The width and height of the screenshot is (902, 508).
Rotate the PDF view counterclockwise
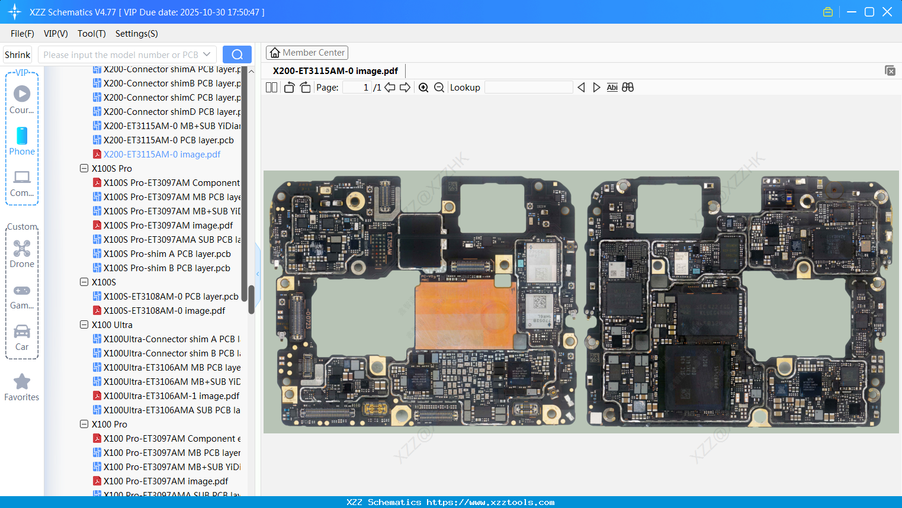(x=288, y=87)
